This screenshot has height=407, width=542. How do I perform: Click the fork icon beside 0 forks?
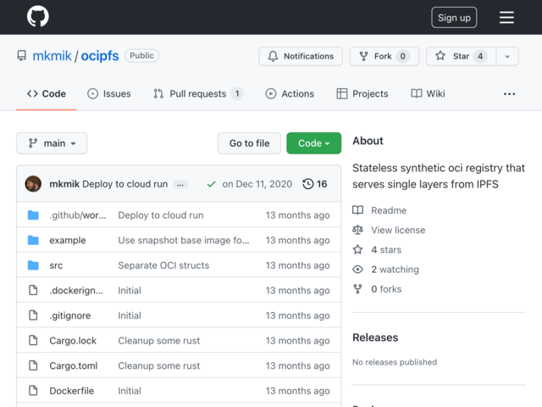pyautogui.click(x=357, y=289)
